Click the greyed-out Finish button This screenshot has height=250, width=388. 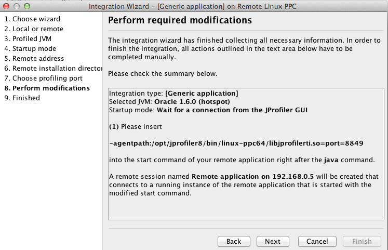[362, 241]
